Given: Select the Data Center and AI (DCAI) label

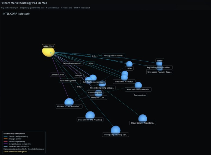Looking at the screenshot, I should [x=90, y=120].
